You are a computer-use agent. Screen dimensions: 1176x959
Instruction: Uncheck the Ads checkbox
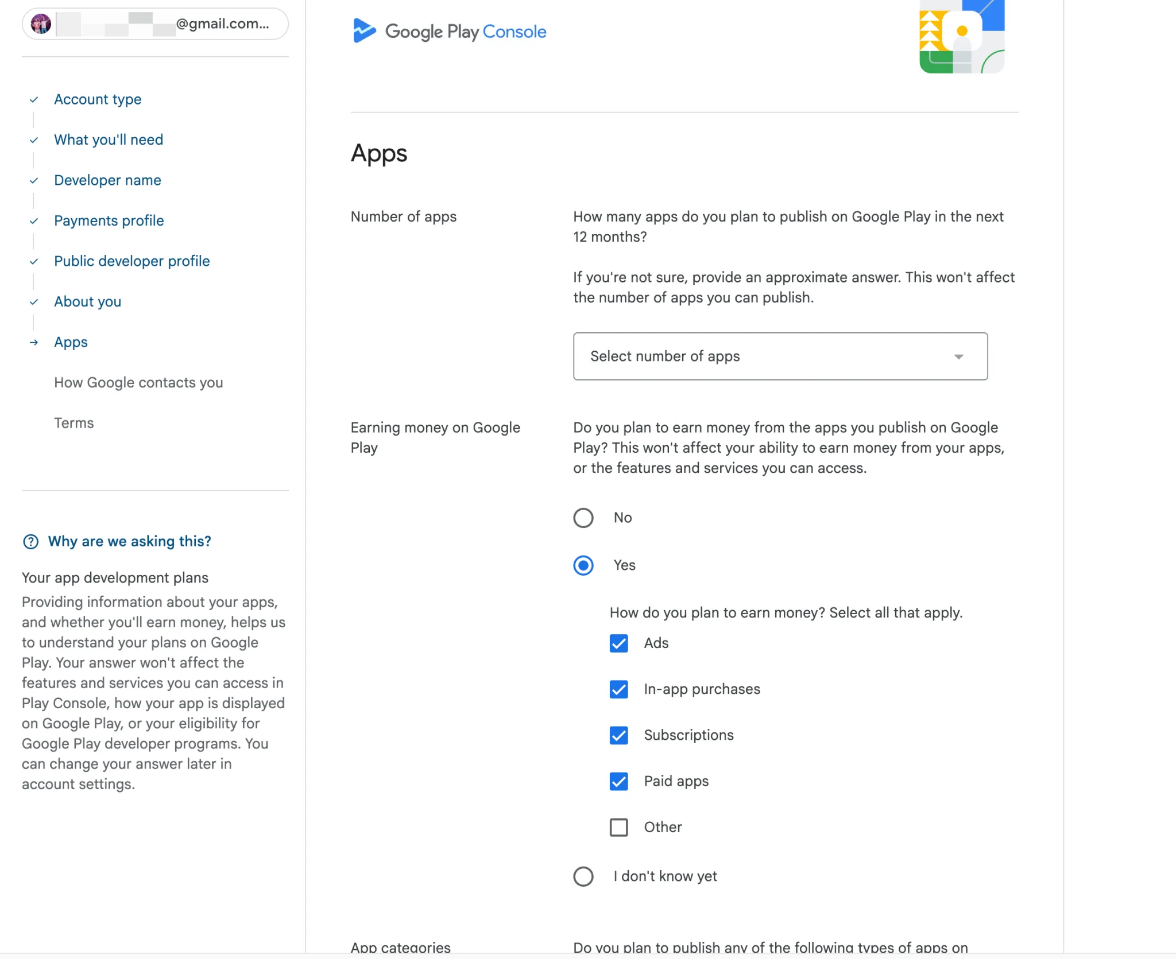click(x=618, y=643)
